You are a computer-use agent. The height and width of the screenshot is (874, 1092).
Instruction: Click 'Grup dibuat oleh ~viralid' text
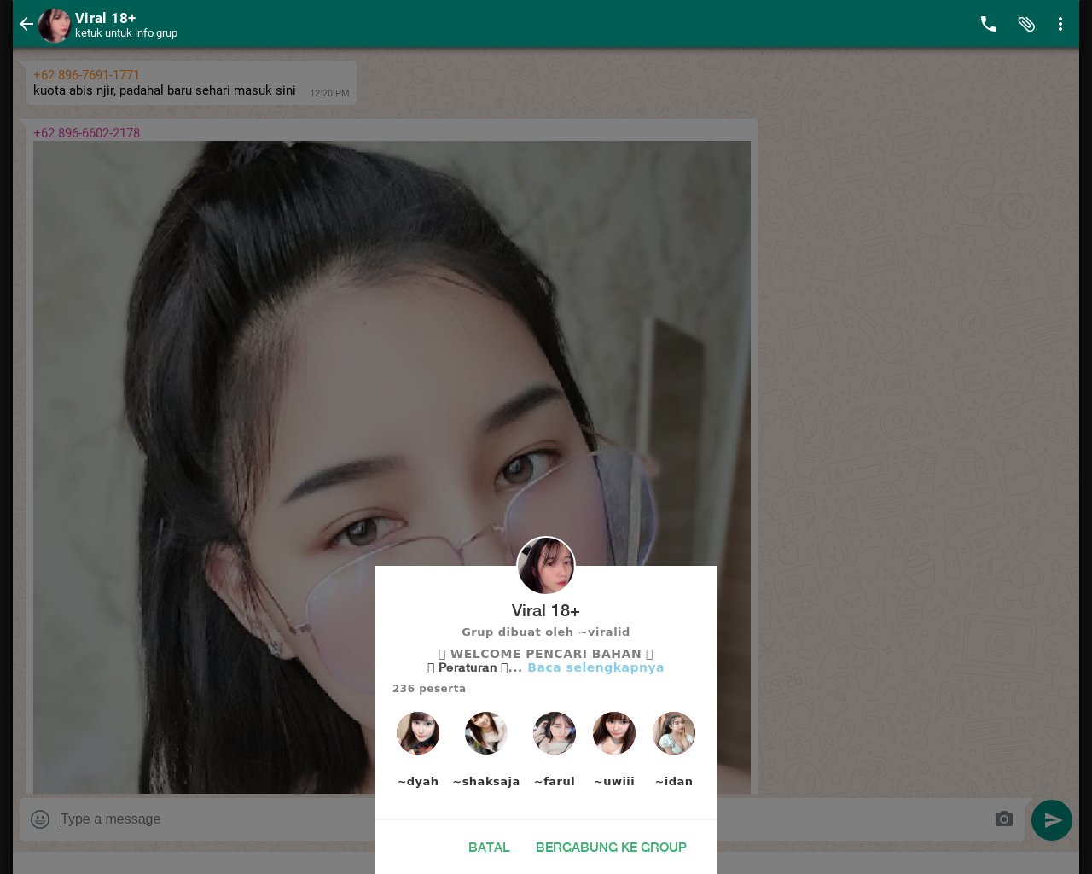[546, 632]
